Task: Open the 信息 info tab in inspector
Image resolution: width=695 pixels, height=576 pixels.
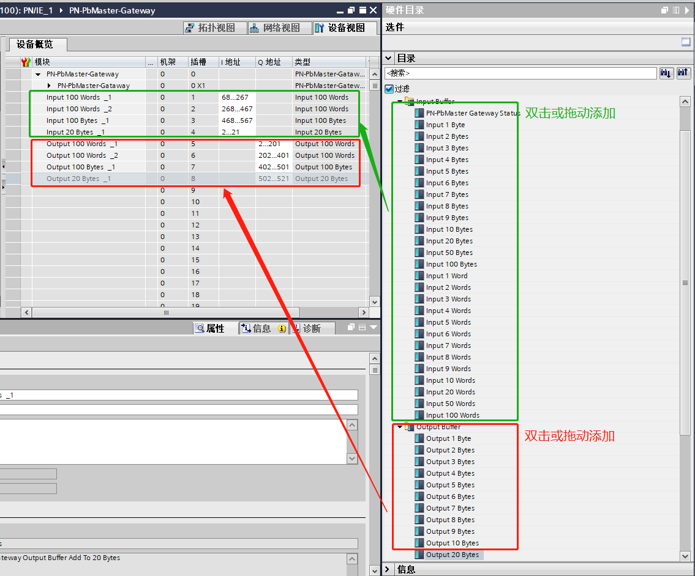Action: (x=263, y=328)
